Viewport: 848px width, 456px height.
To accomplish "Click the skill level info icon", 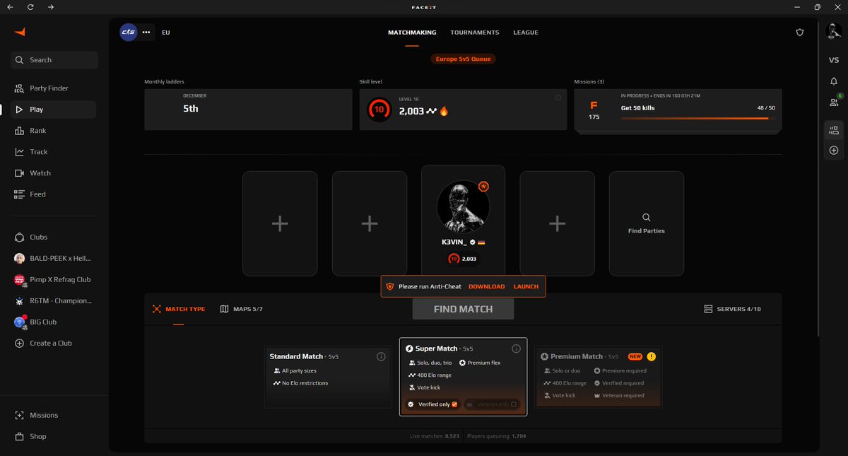I will [558, 98].
